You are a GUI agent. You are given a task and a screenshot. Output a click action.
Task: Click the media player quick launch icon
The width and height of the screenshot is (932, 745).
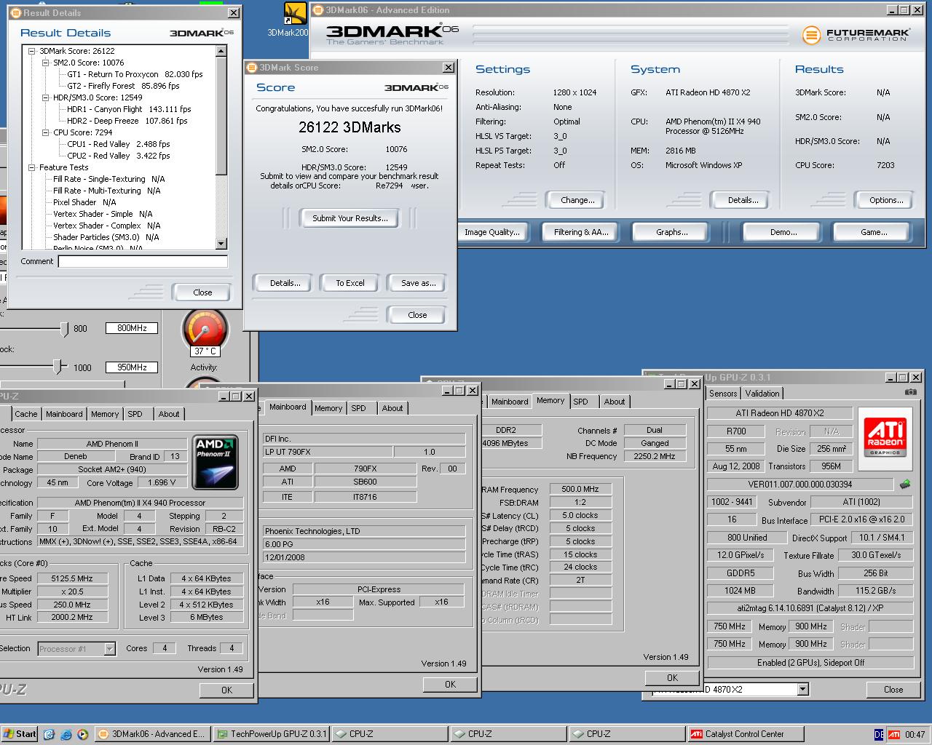click(82, 734)
